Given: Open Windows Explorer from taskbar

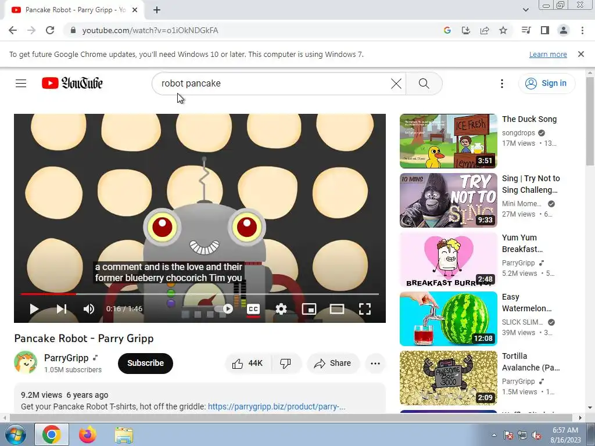Looking at the screenshot, I should pos(124,434).
